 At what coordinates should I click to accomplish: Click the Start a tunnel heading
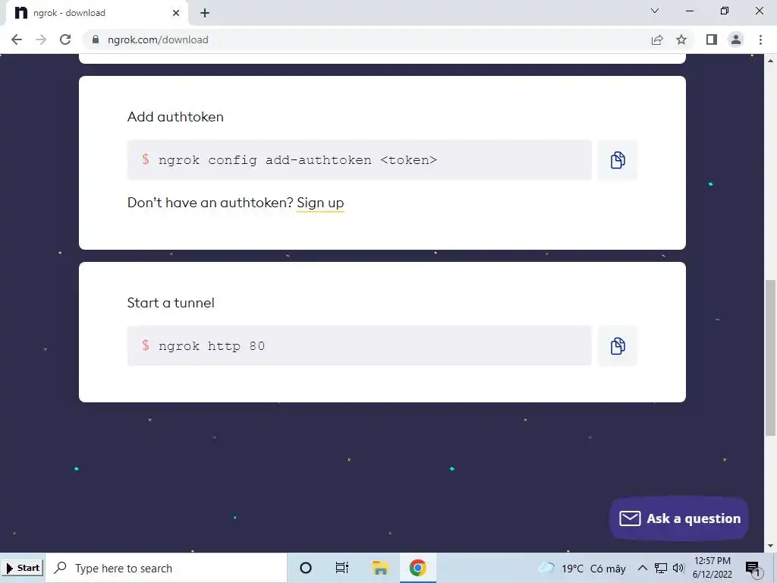pyautogui.click(x=171, y=303)
